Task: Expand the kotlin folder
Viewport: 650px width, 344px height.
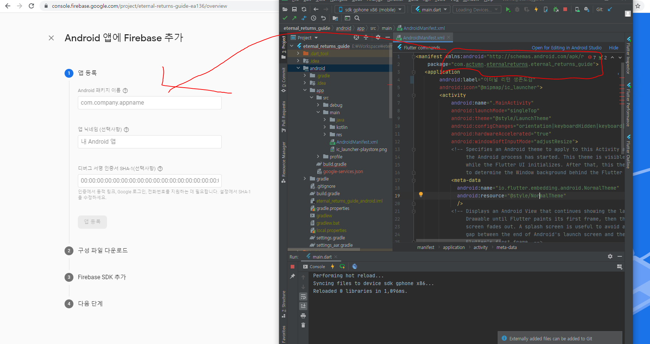Action: pyautogui.click(x=325, y=127)
